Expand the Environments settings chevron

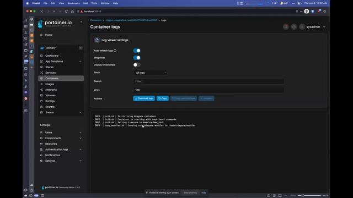coord(81,138)
